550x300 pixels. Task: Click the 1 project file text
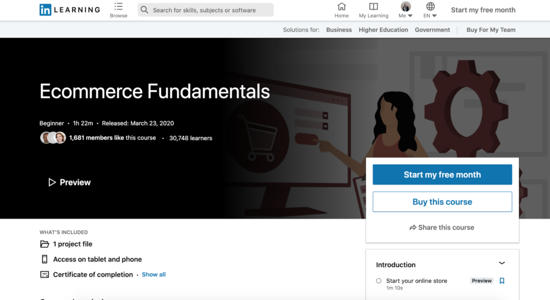point(73,244)
